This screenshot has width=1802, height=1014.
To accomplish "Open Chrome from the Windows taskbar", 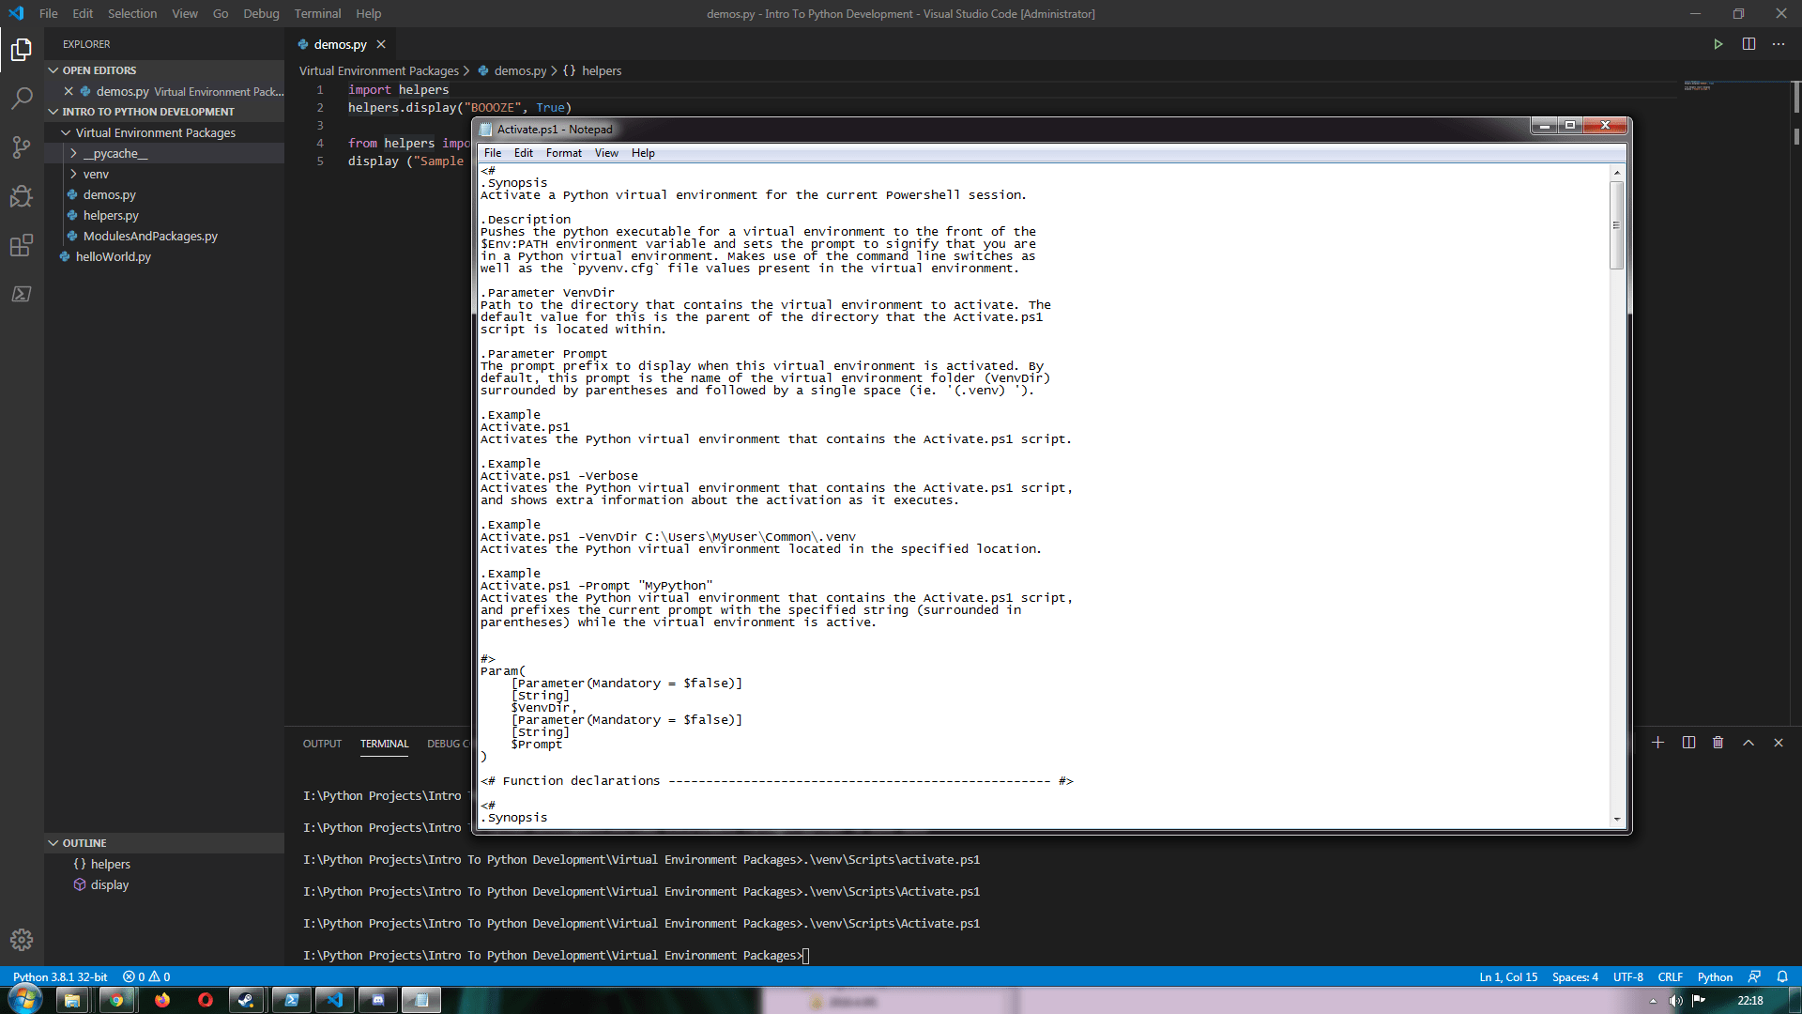I will point(116,1000).
